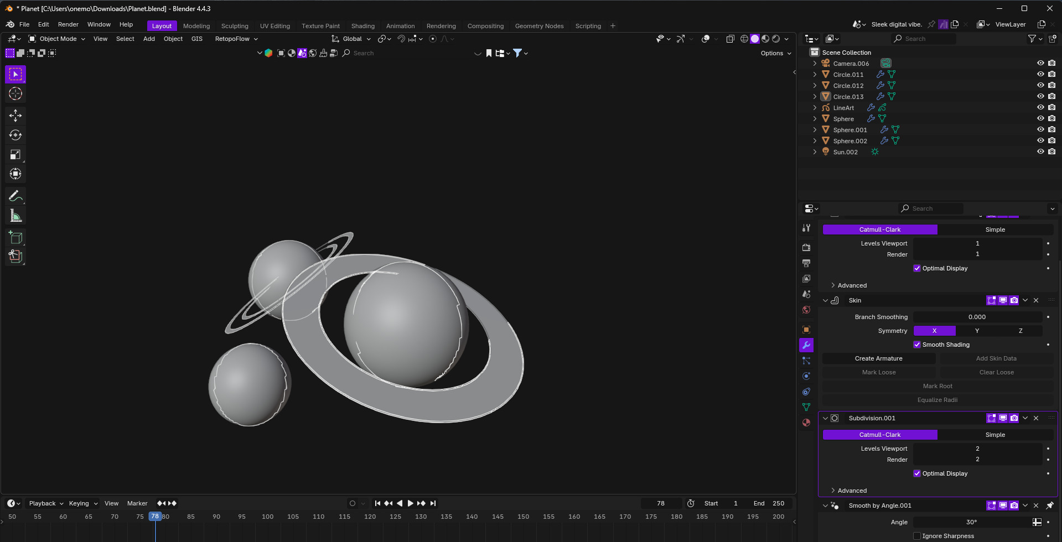This screenshot has height=542, width=1062.
Task: Open the Object Mode dropdown
Action: click(57, 39)
